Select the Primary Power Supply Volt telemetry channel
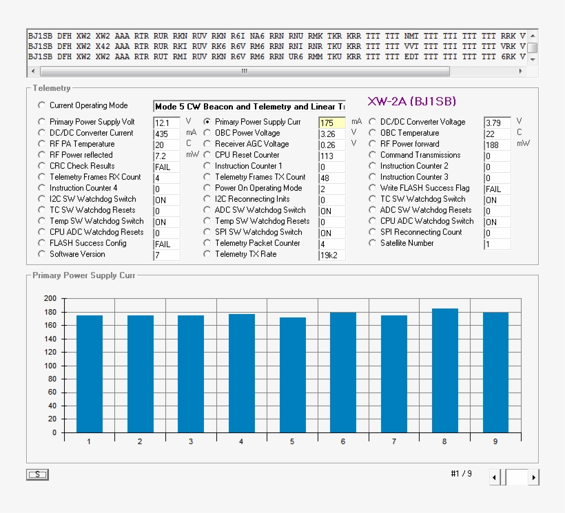The image size is (565, 513). 41,122
